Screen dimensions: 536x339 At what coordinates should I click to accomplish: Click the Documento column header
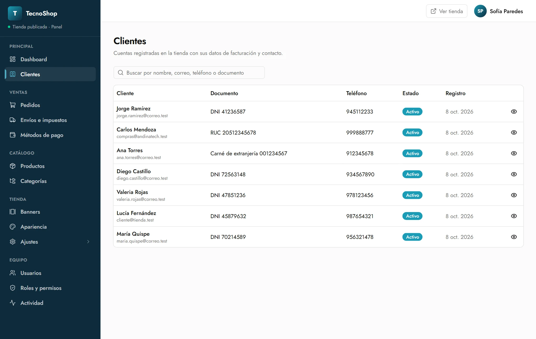[x=224, y=93]
